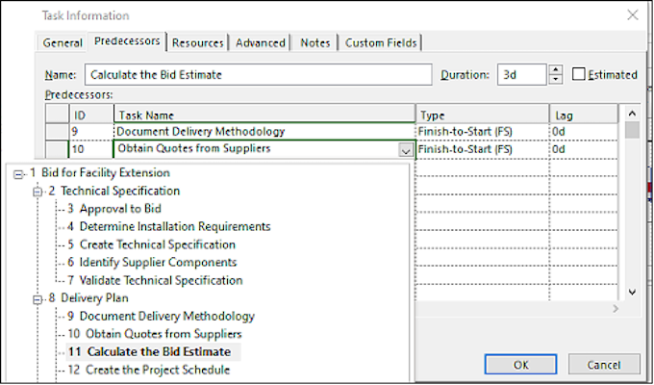Click the predecessors list scroll down arrow
This screenshot has height=385, width=654.
pyautogui.click(x=632, y=293)
